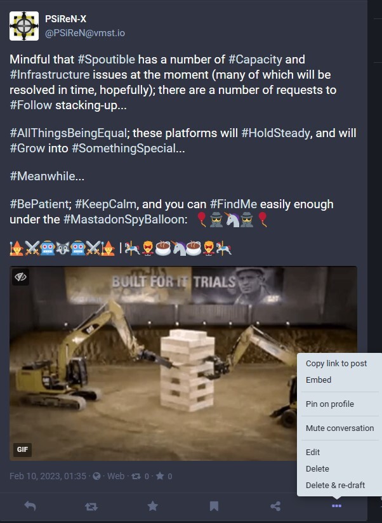382x523 pixels.
Task: Hide the media with the eye icon
Action: [x=20, y=277]
